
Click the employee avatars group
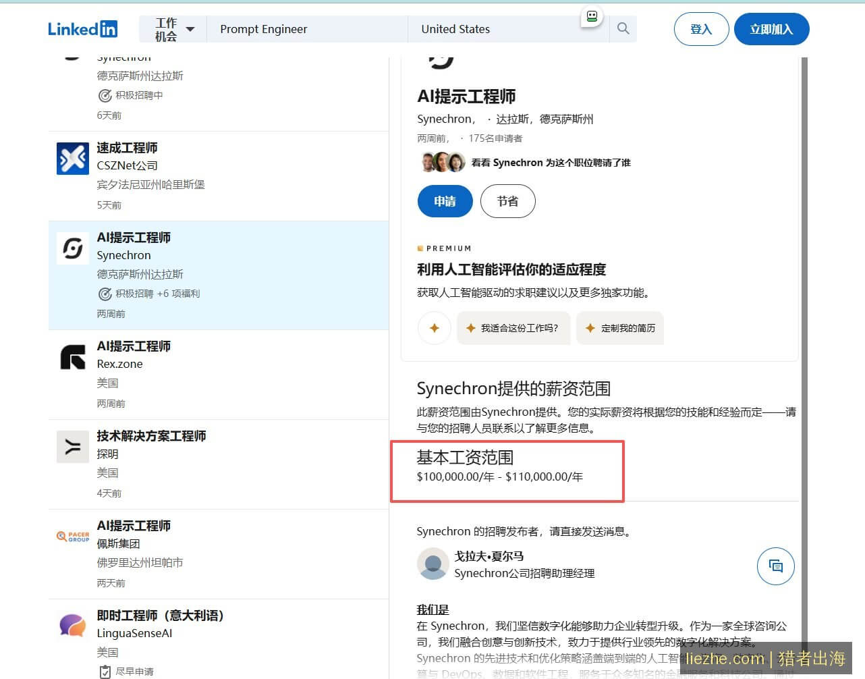pos(443,162)
